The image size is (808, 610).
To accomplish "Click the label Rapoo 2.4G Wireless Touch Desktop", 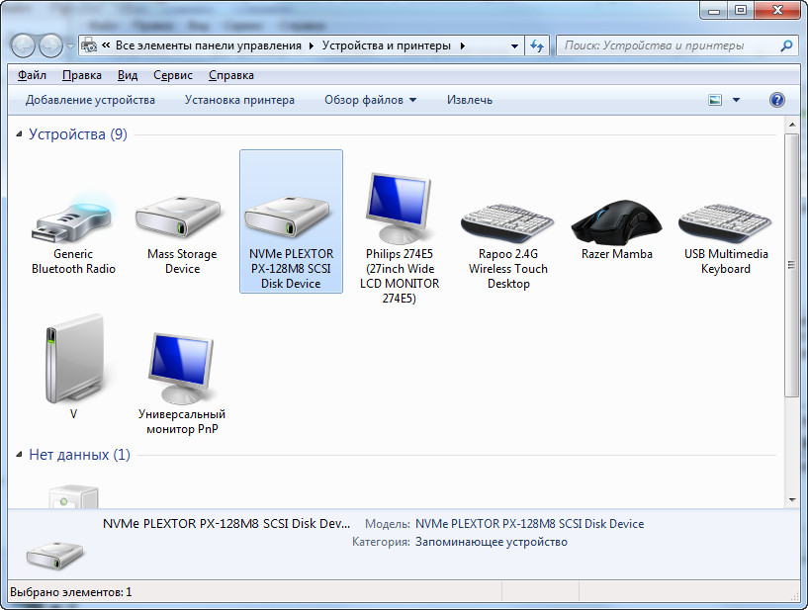I will [508, 269].
